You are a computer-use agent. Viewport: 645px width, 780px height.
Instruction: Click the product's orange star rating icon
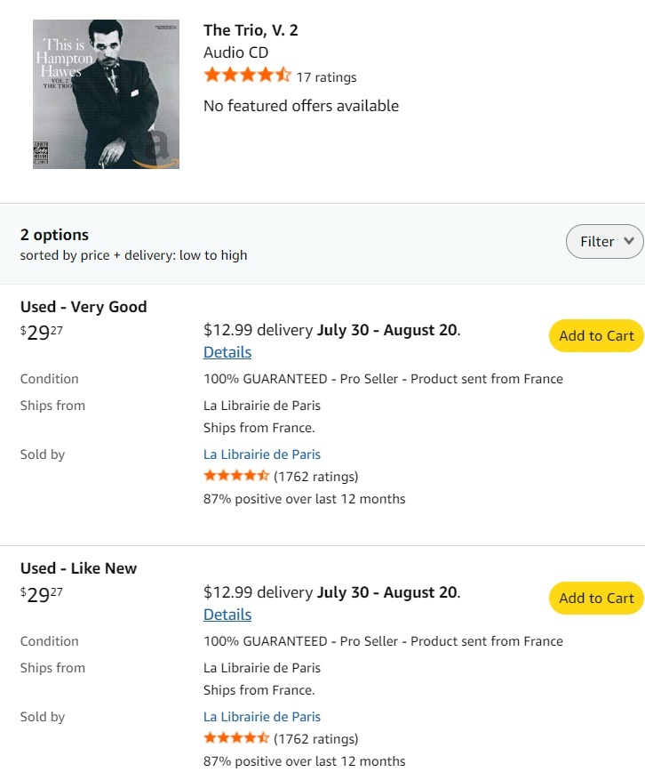click(x=247, y=76)
